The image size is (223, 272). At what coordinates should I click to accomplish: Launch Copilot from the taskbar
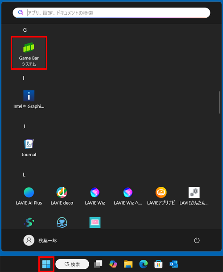coord(113,264)
